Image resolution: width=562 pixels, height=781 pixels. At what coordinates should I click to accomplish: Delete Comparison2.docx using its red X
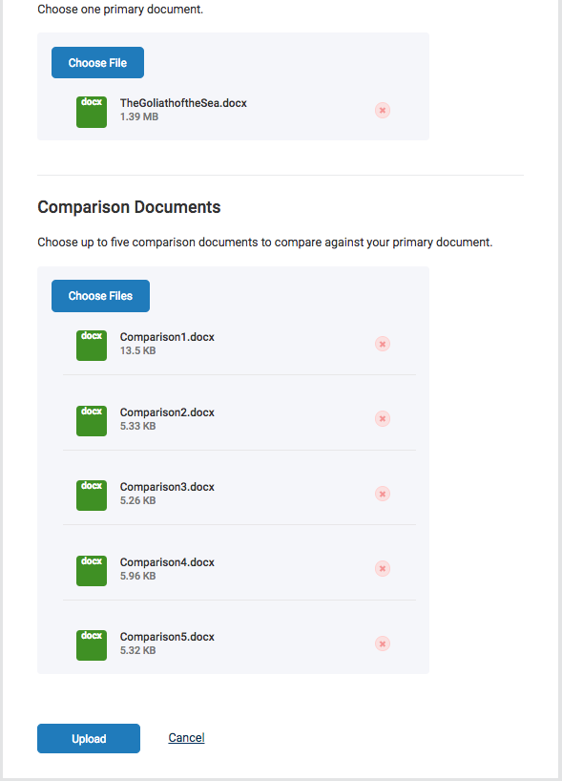[383, 418]
